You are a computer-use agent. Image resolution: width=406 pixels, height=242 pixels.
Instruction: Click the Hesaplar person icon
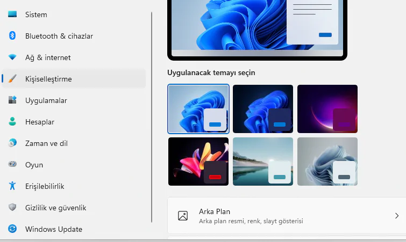(x=12, y=122)
